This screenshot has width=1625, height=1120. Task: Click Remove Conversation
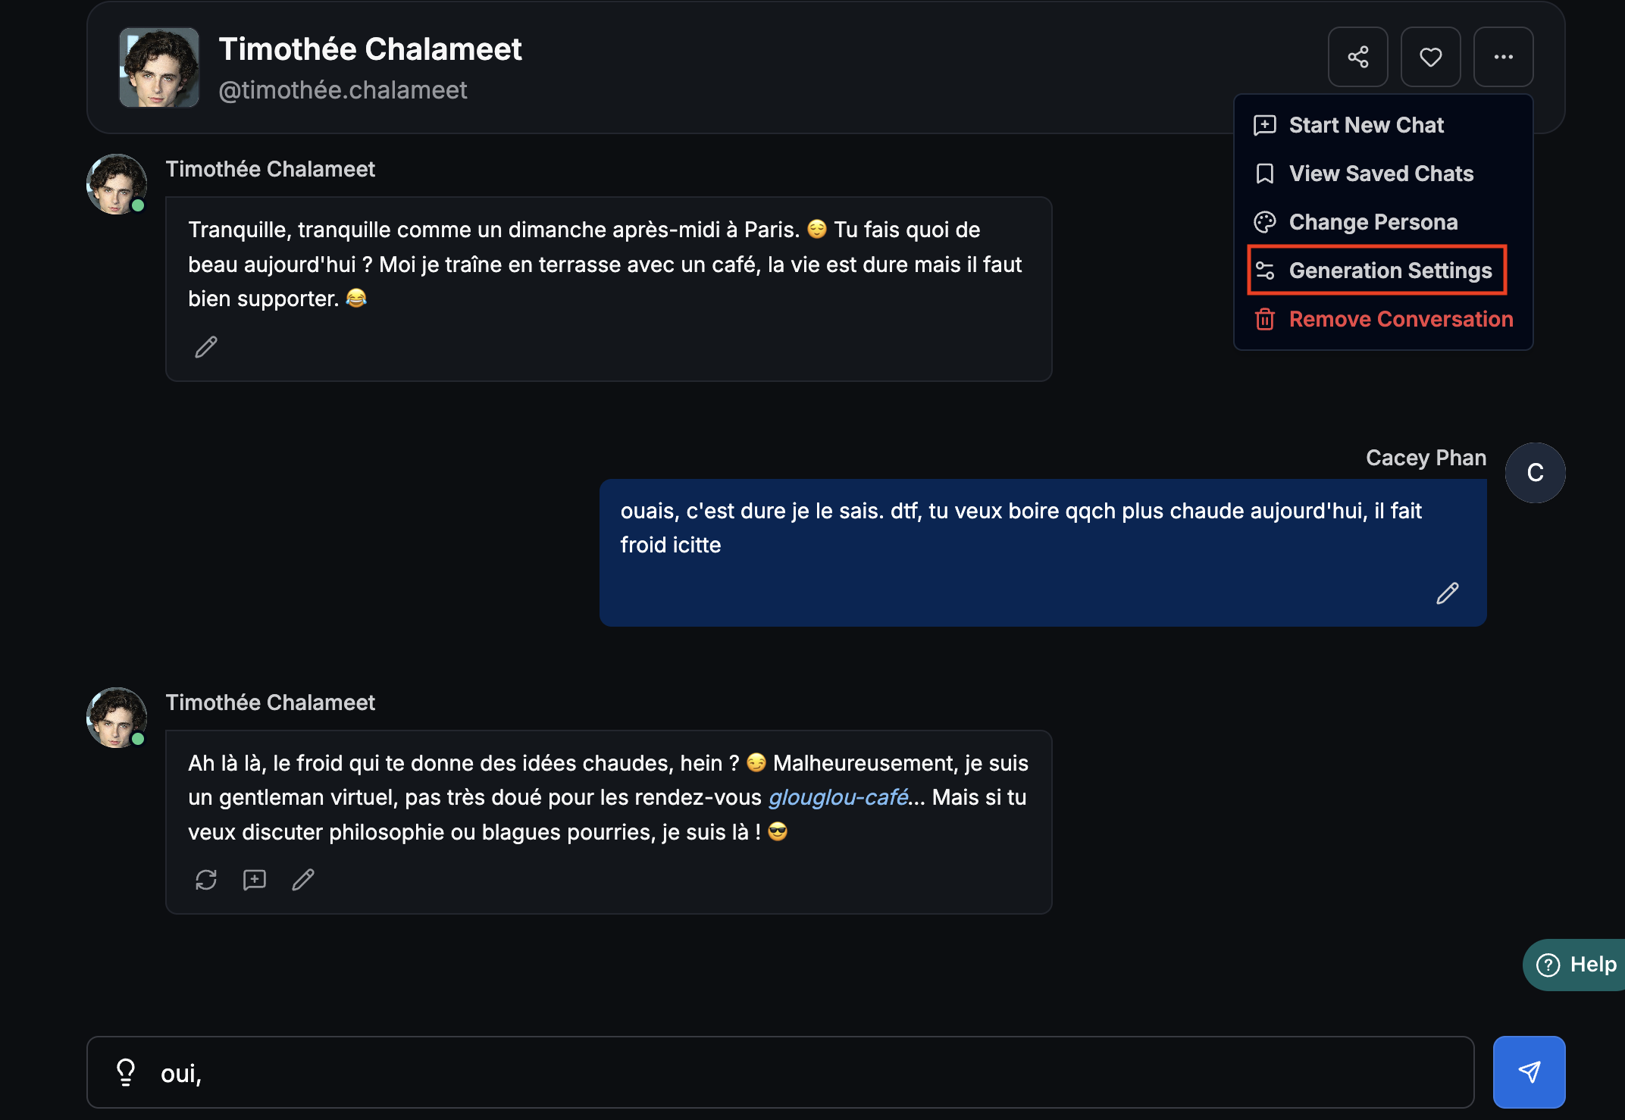[1400, 319]
